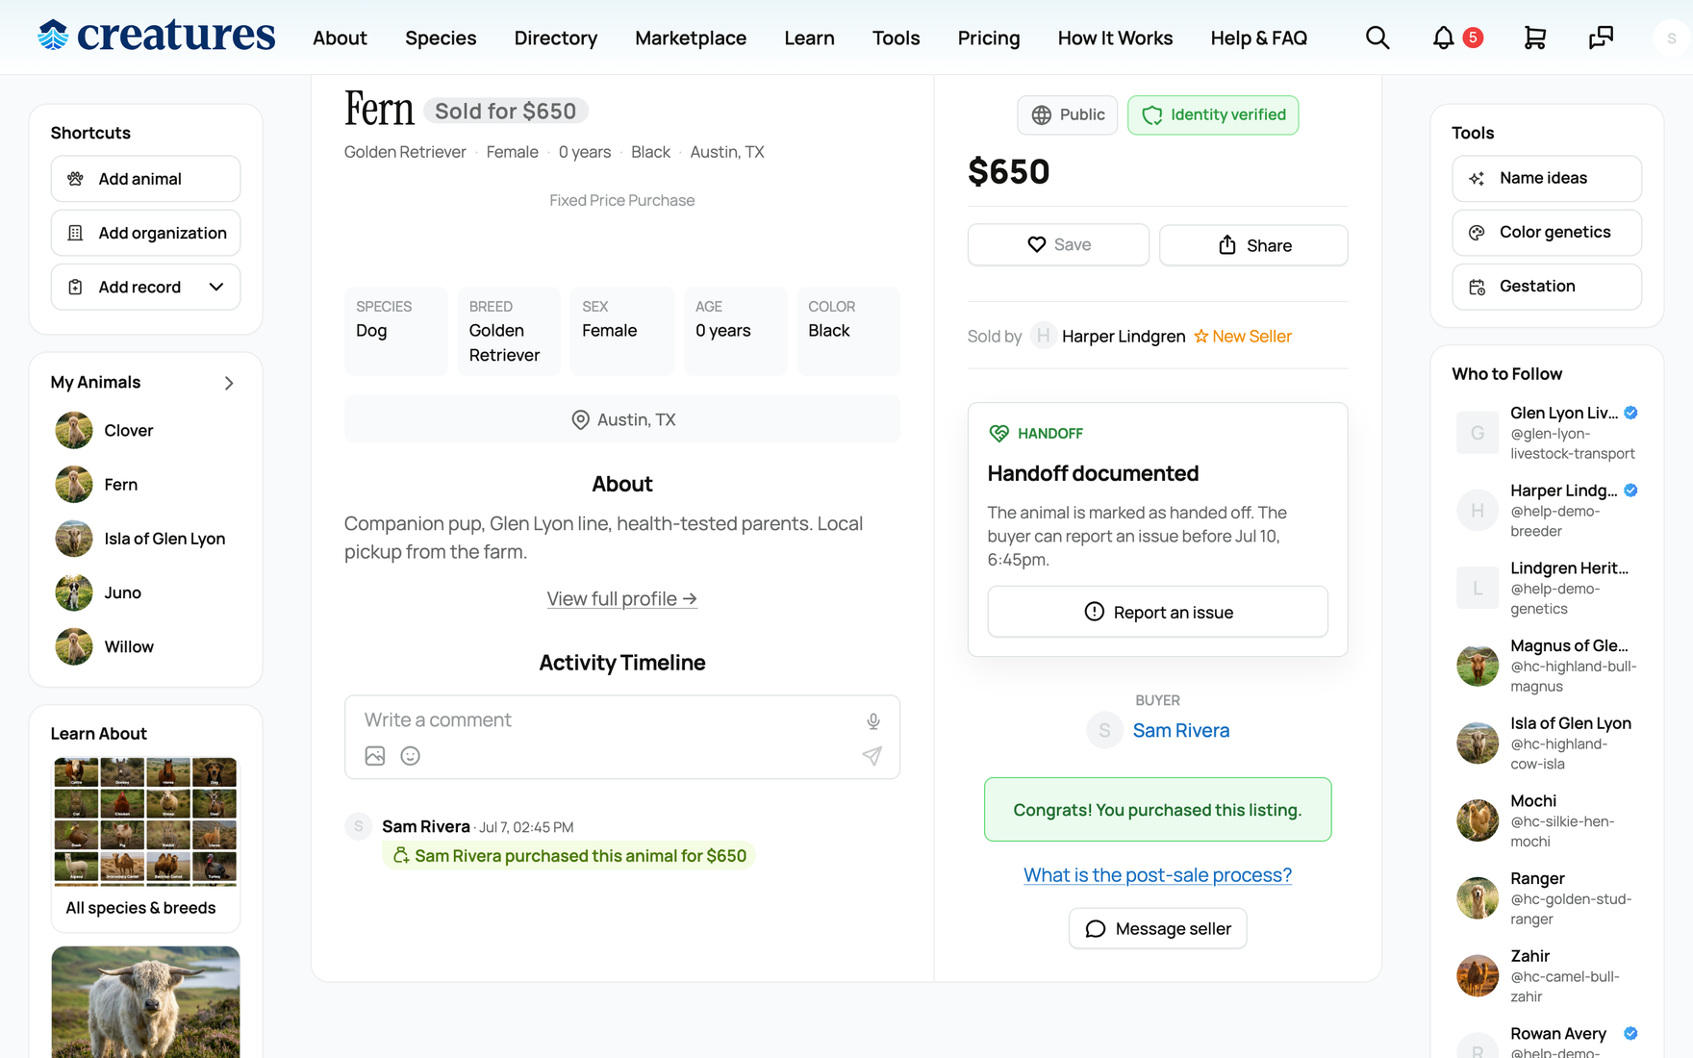Viewport: 1693px width, 1058px height.
Task: Open View full profile link
Action: tap(621, 598)
